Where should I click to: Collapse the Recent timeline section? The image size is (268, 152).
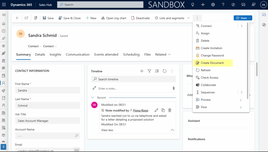[x=92, y=97]
